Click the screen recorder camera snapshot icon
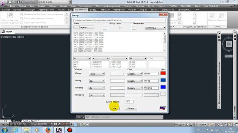Viewport: 238px width, 133px height. click(x=55, y=124)
